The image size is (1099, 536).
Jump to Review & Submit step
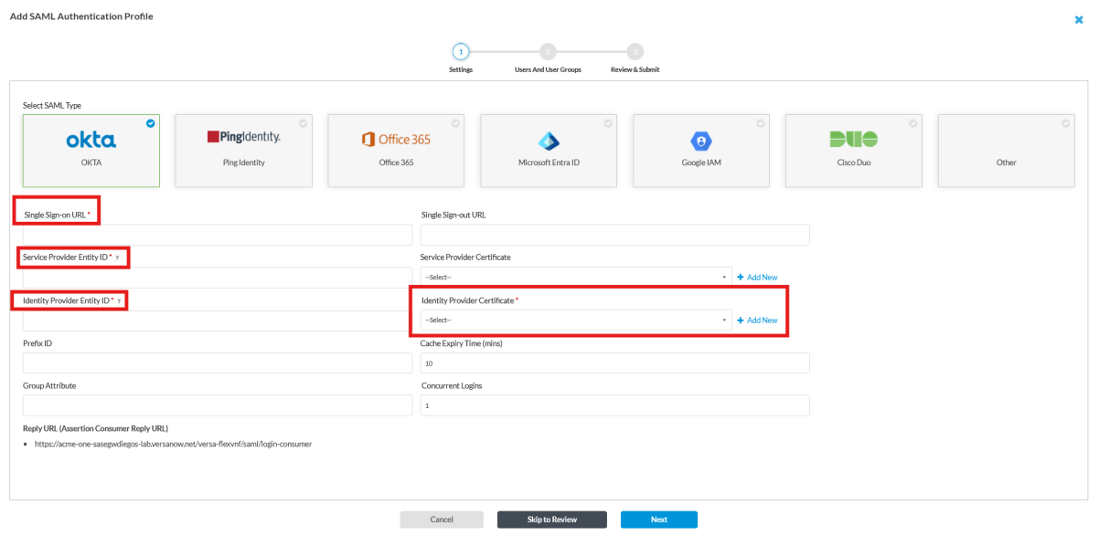click(635, 51)
